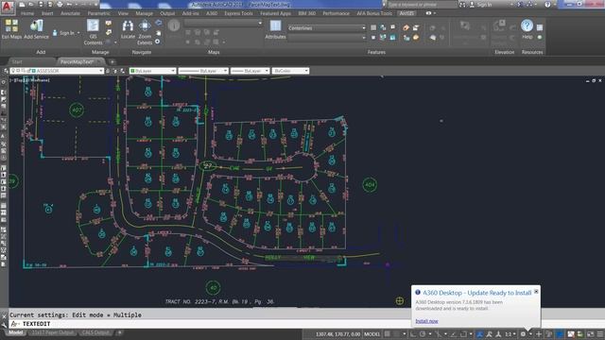Toggle polar tracking in status bar

point(423,334)
